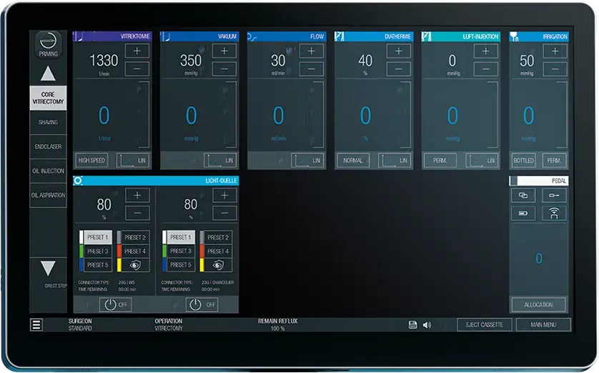The width and height of the screenshot is (599, 373).
Task: Click the Luft-Injektion module header icon
Action: pos(426,36)
